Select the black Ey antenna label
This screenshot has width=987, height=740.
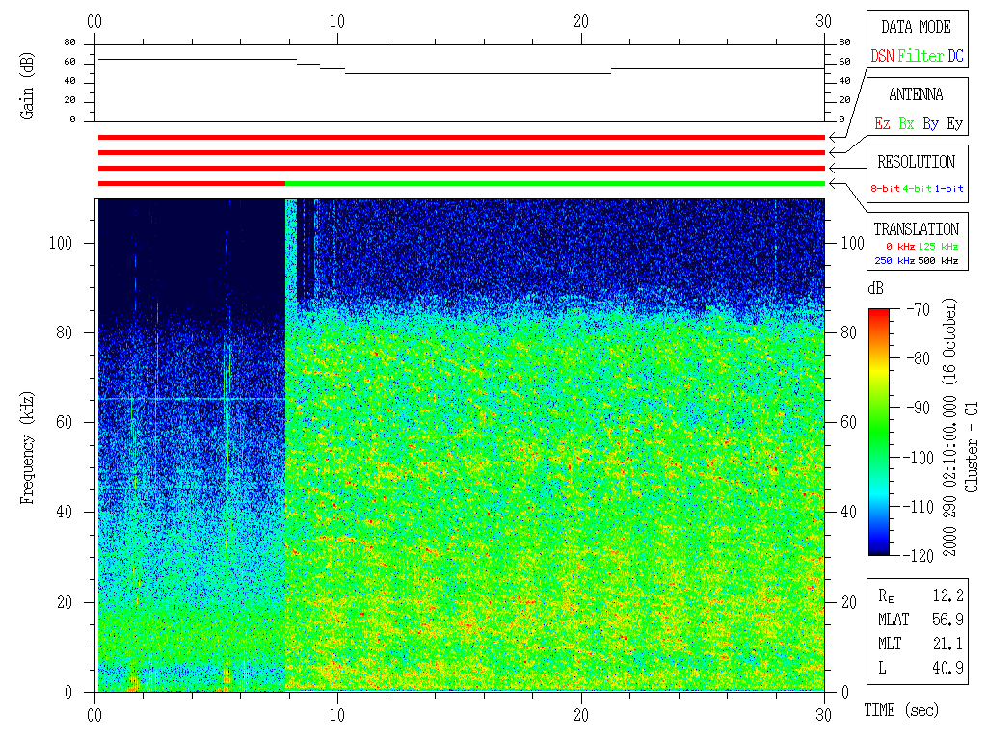(954, 124)
